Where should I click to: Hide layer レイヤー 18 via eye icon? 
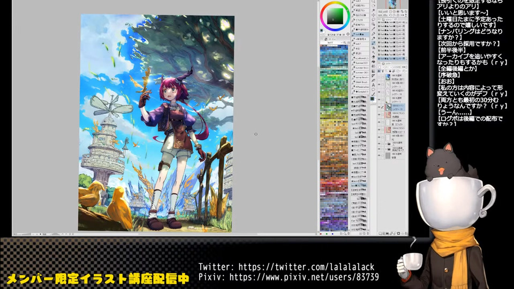[x=379, y=92]
